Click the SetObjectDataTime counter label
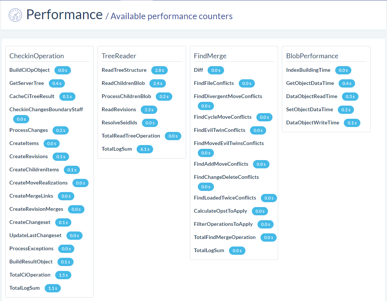This screenshot has width=387, height=301. pyautogui.click(x=310, y=109)
